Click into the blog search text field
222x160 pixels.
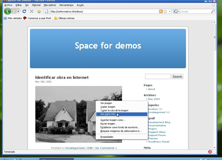click(158, 77)
